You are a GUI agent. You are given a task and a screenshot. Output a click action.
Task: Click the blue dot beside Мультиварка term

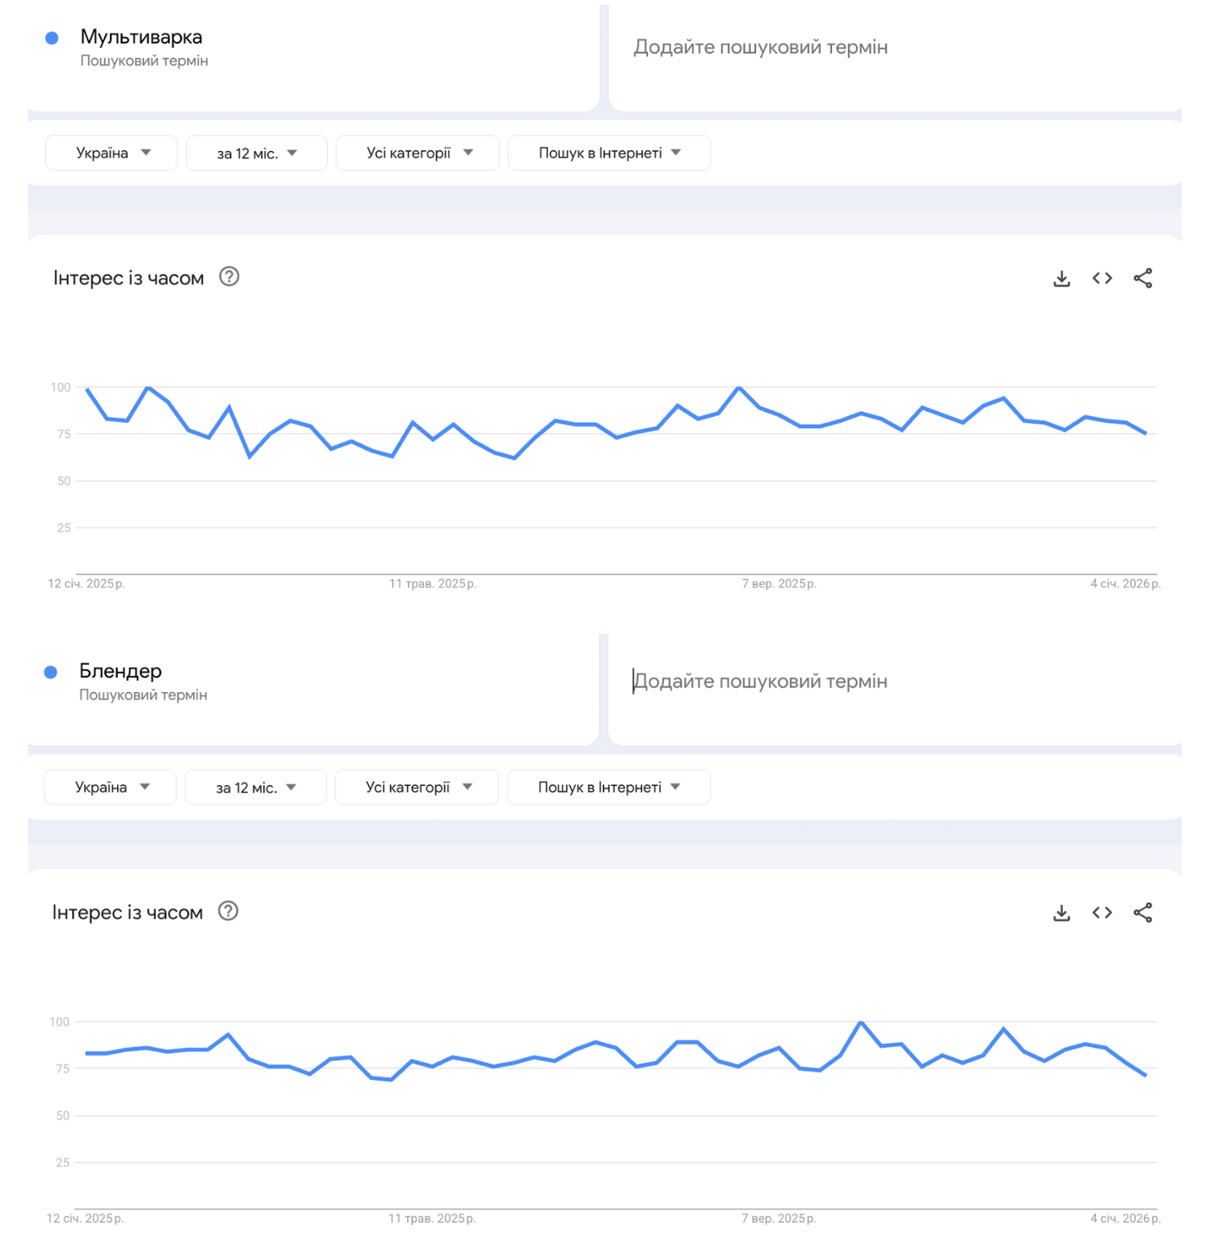click(x=53, y=37)
